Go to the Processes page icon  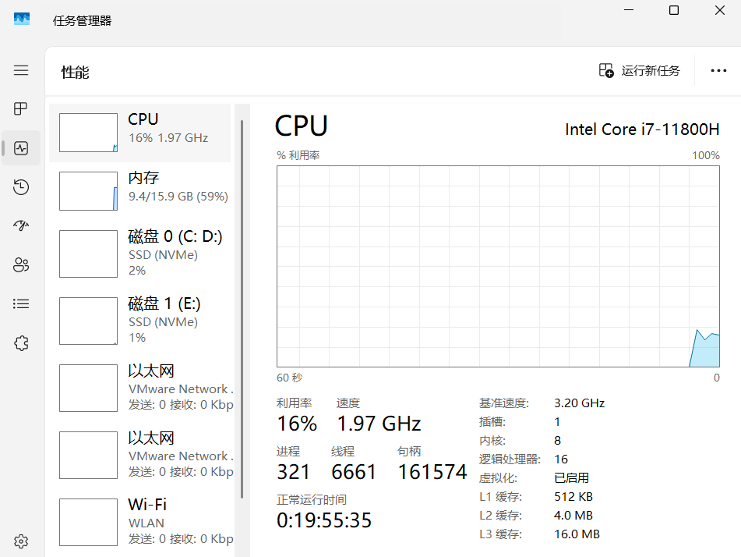pyautogui.click(x=21, y=109)
